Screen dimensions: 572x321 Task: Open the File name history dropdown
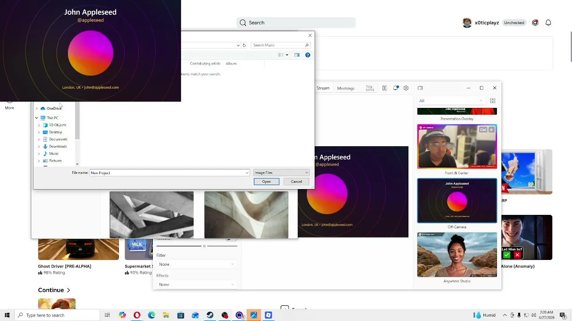(247, 173)
